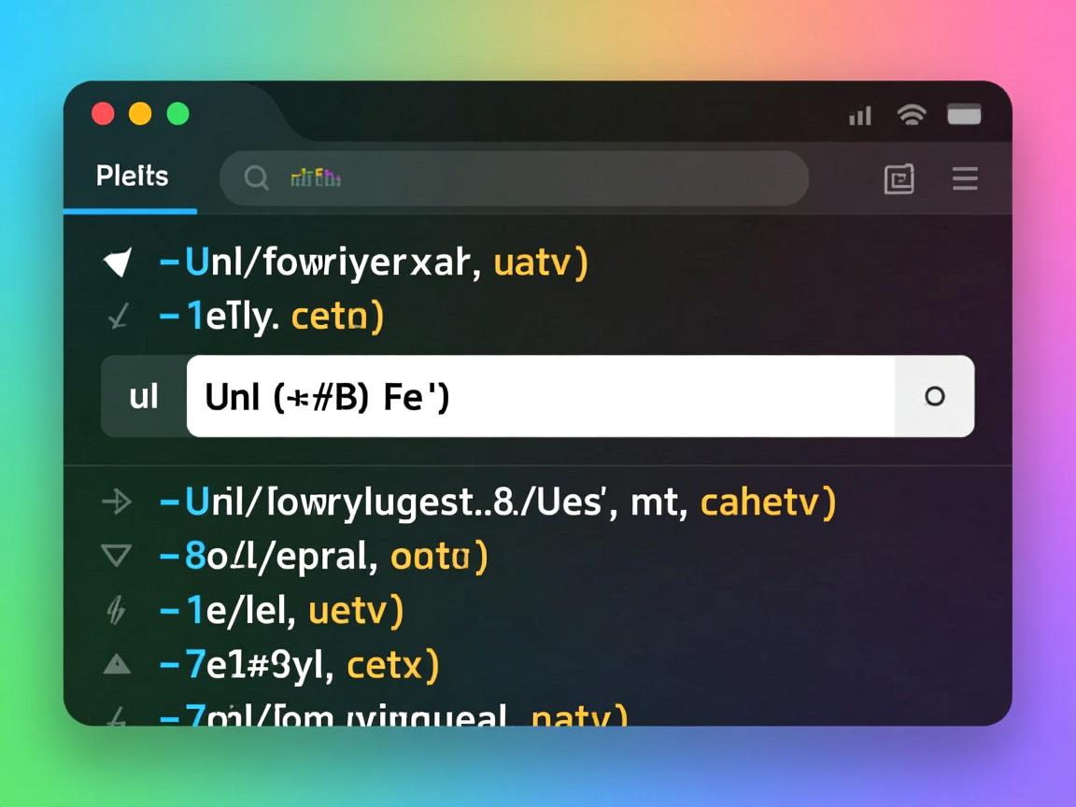This screenshot has width=1076, height=807.
Task: Select the 7e1#3yl, cetx) row
Action: (299, 665)
